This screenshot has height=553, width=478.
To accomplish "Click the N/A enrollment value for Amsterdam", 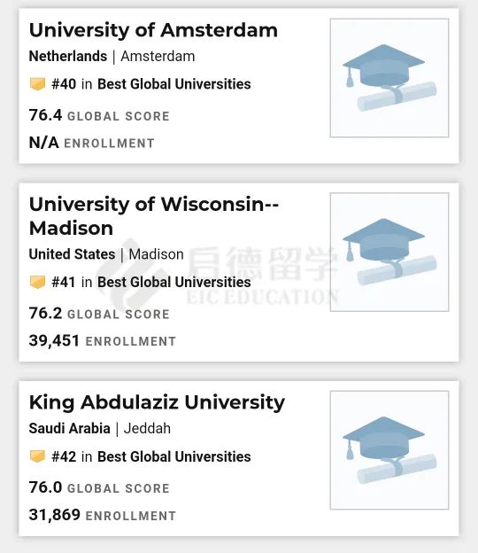I will [x=43, y=143].
